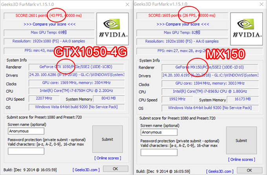Click i7-8750H CPU value

pyautogui.click(x=77, y=91)
